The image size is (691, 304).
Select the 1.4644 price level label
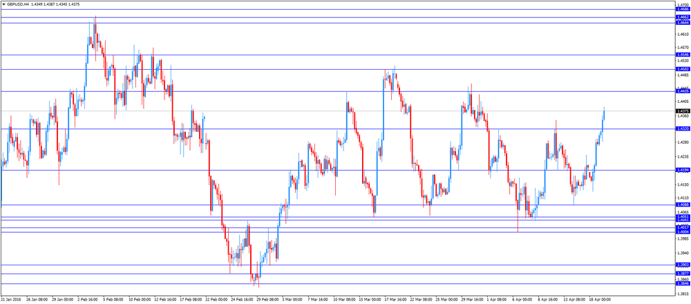click(683, 23)
